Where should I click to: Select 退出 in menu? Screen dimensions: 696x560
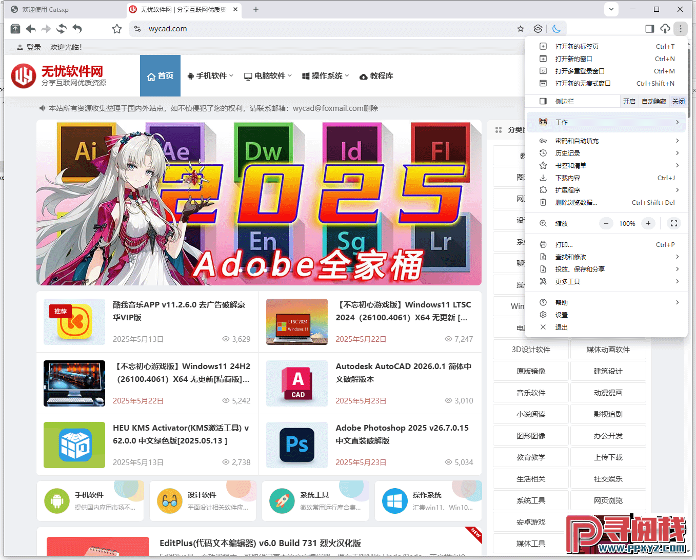pyautogui.click(x=606, y=327)
